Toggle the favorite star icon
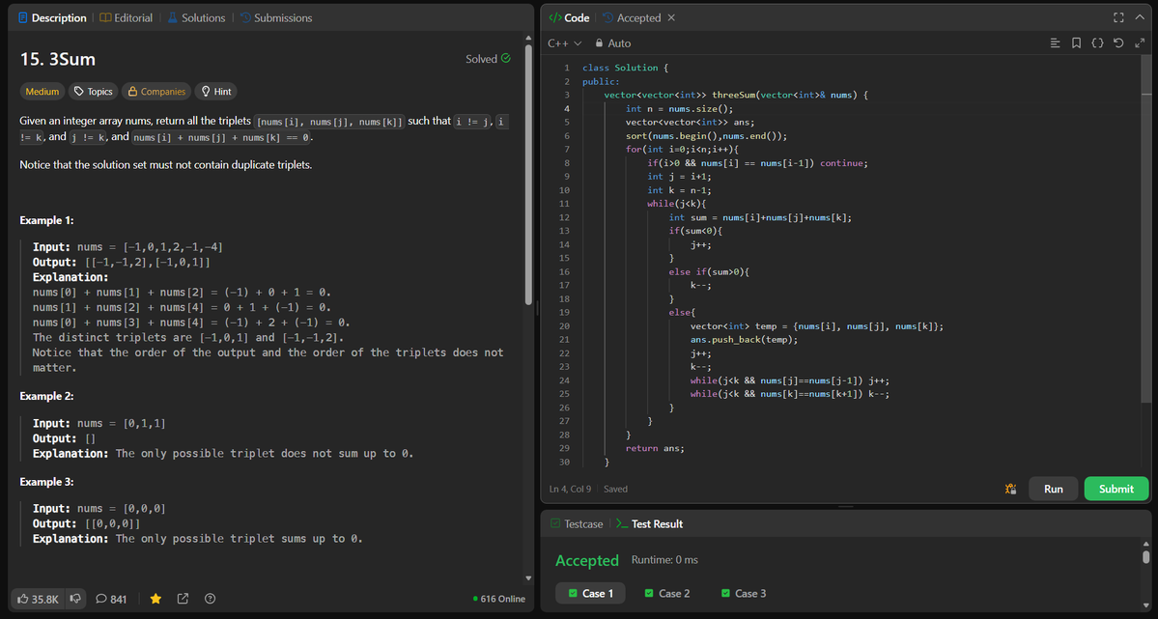This screenshot has width=1158, height=619. click(155, 599)
